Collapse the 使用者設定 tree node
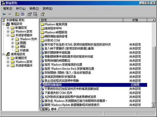157x117 pixels. [x=3, y=54]
